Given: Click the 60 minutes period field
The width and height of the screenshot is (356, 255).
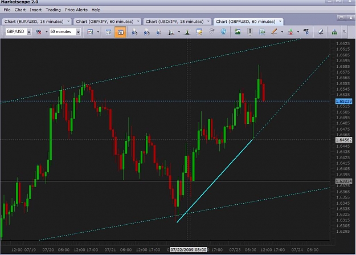Looking at the screenshot, I should click(x=63, y=31).
